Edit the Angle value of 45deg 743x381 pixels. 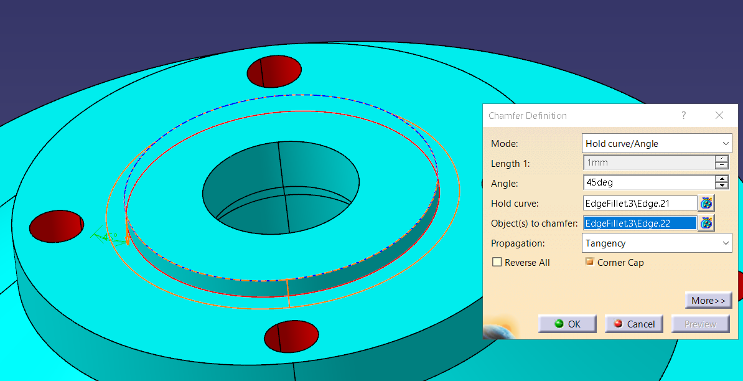[647, 182]
